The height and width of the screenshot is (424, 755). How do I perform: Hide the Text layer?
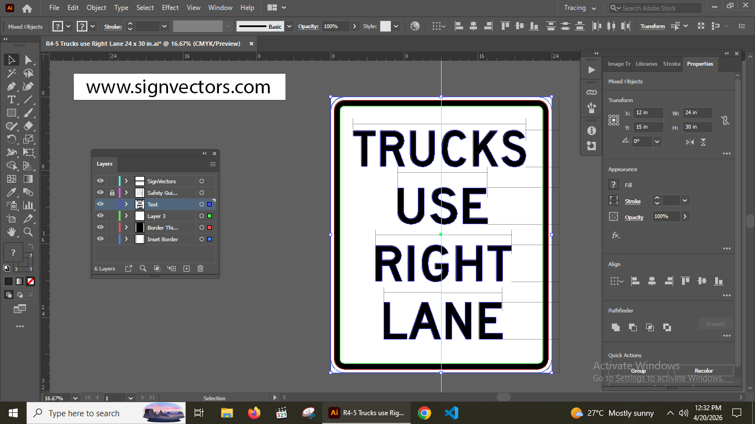pos(100,204)
